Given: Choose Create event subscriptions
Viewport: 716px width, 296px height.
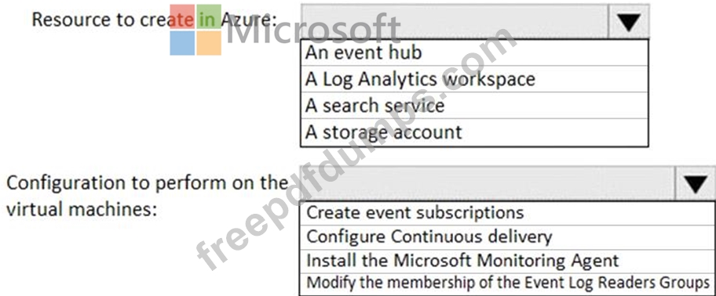Looking at the screenshot, I should pyautogui.click(x=508, y=213).
